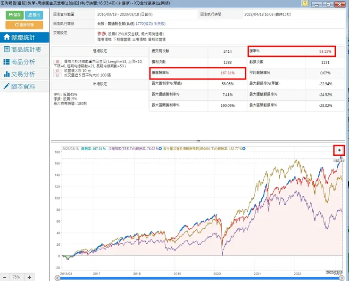The height and width of the screenshot is (281, 349).
Task: Click the 2023/03/18 date marker on the chart axis
Action: (334, 273)
